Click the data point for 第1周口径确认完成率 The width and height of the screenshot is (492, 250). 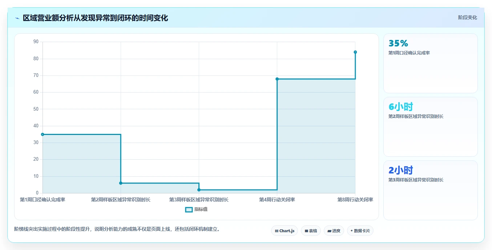(x=43, y=134)
